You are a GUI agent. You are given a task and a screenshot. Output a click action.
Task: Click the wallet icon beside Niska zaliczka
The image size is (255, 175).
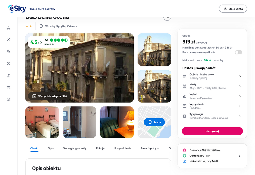pos(184,161)
